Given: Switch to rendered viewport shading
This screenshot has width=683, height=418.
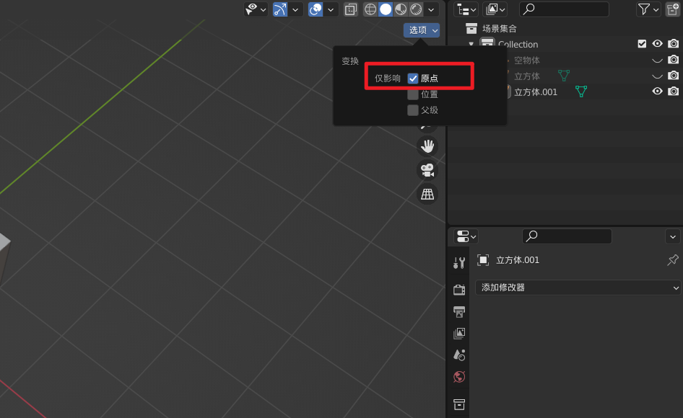Looking at the screenshot, I should click(416, 9).
